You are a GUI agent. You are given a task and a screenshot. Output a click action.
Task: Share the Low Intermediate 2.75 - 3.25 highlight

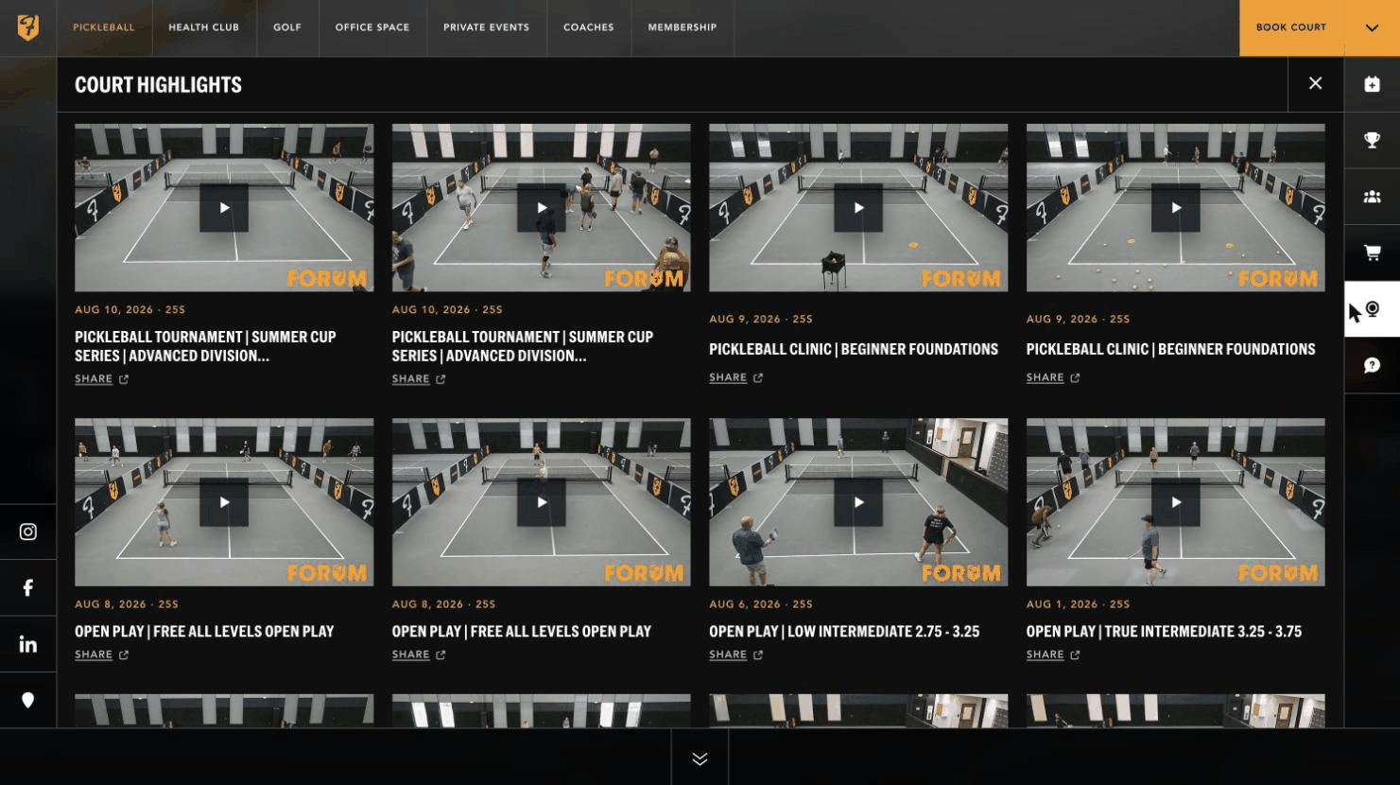click(x=736, y=654)
